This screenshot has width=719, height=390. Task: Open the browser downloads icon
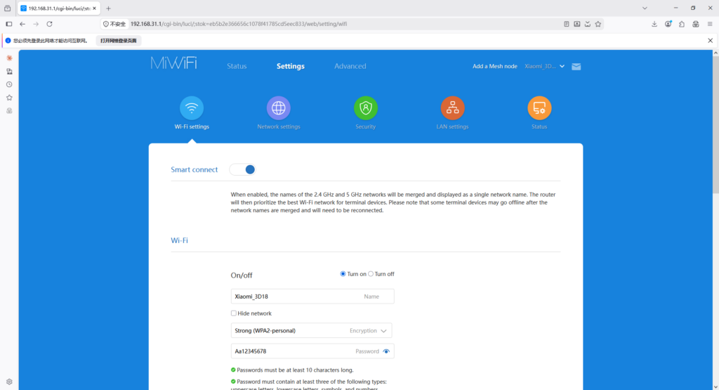coord(654,24)
